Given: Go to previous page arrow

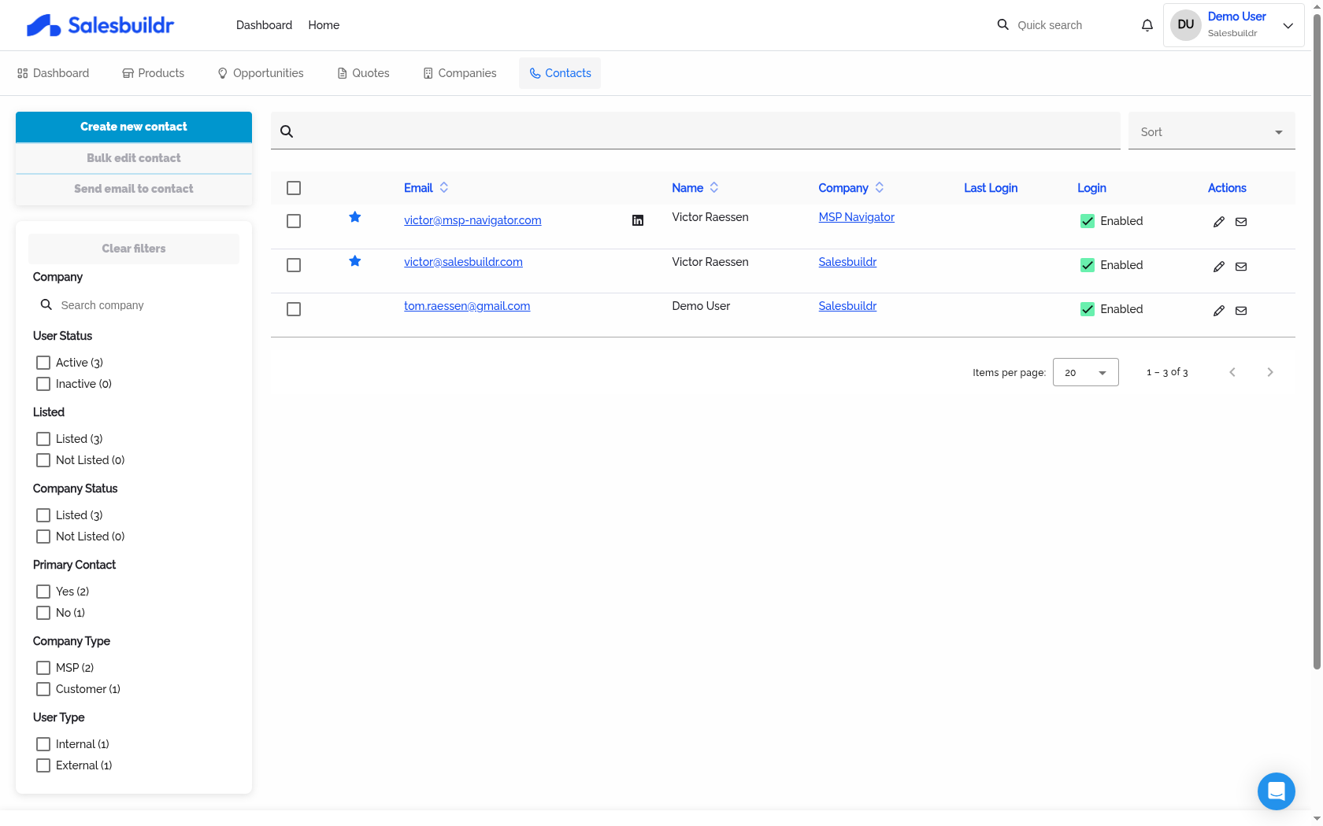Looking at the screenshot, I should tap(1232, 372).
